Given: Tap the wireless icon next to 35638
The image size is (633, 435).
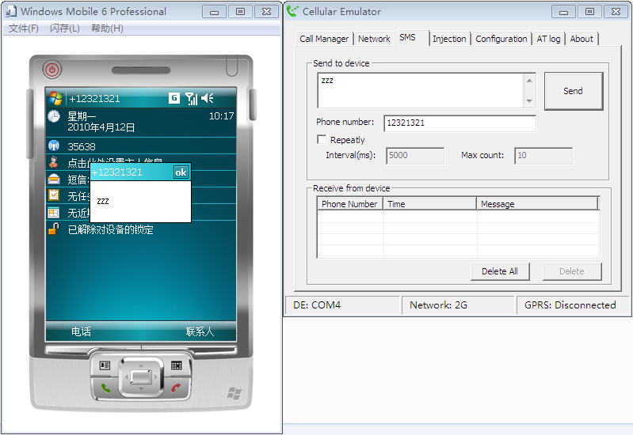Looking at the screenshot, I should pyautogui.click(x=54, y=146).
